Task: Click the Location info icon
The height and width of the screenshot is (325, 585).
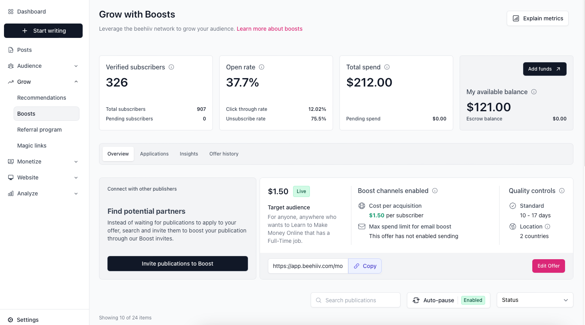Action: 547,227
